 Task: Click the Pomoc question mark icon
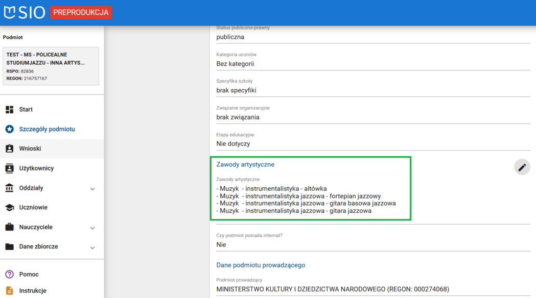(9, 275)
